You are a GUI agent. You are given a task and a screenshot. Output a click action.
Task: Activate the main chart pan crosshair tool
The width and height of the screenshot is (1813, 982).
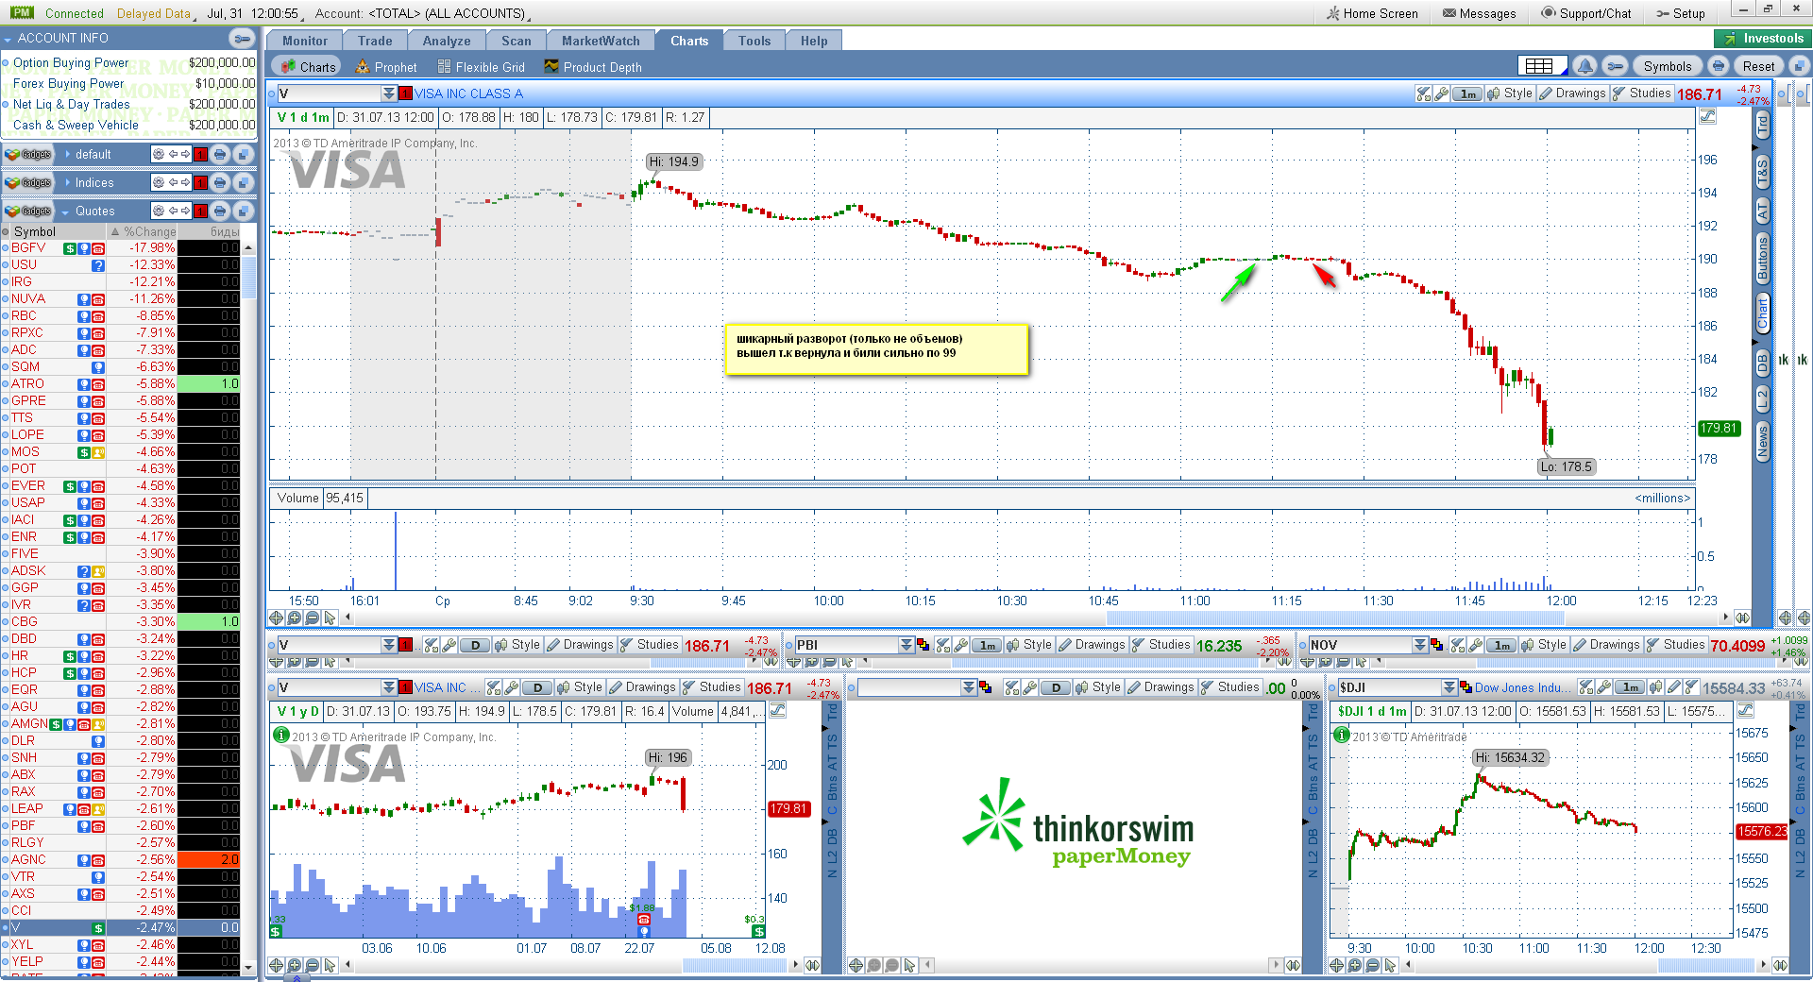[276, 618]
